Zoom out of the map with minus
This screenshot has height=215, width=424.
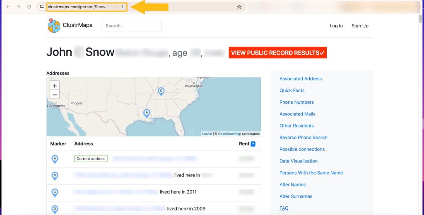tap(55, 95)
